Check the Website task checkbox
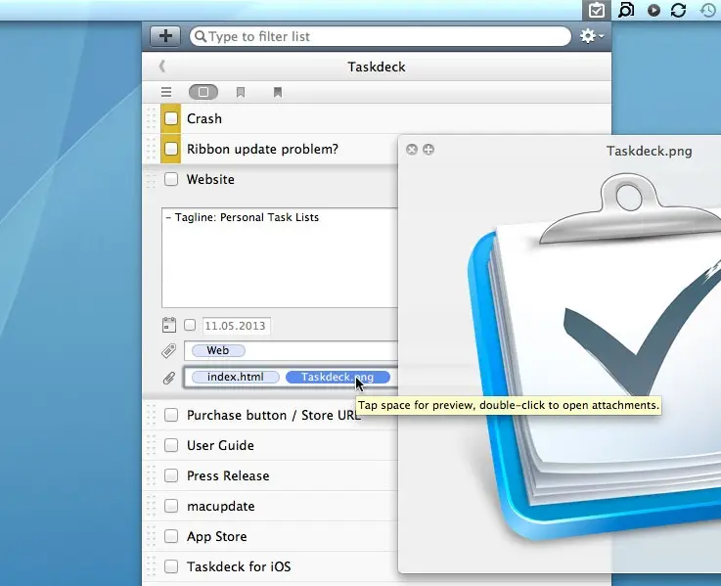 pyautogui.click(x=171, y=179)
